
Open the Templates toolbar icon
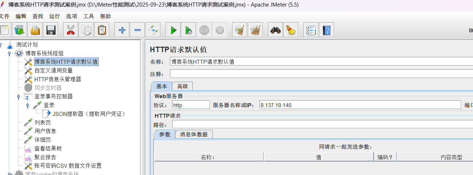point(19,30)
